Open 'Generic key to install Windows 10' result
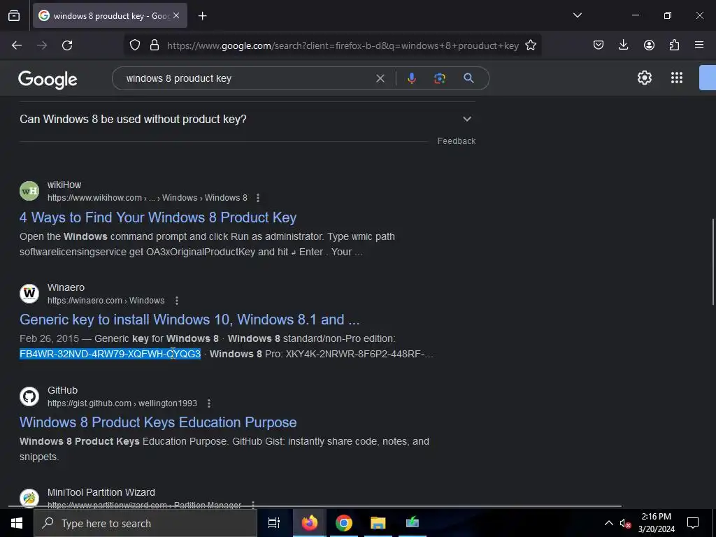 tap(189, 320)
